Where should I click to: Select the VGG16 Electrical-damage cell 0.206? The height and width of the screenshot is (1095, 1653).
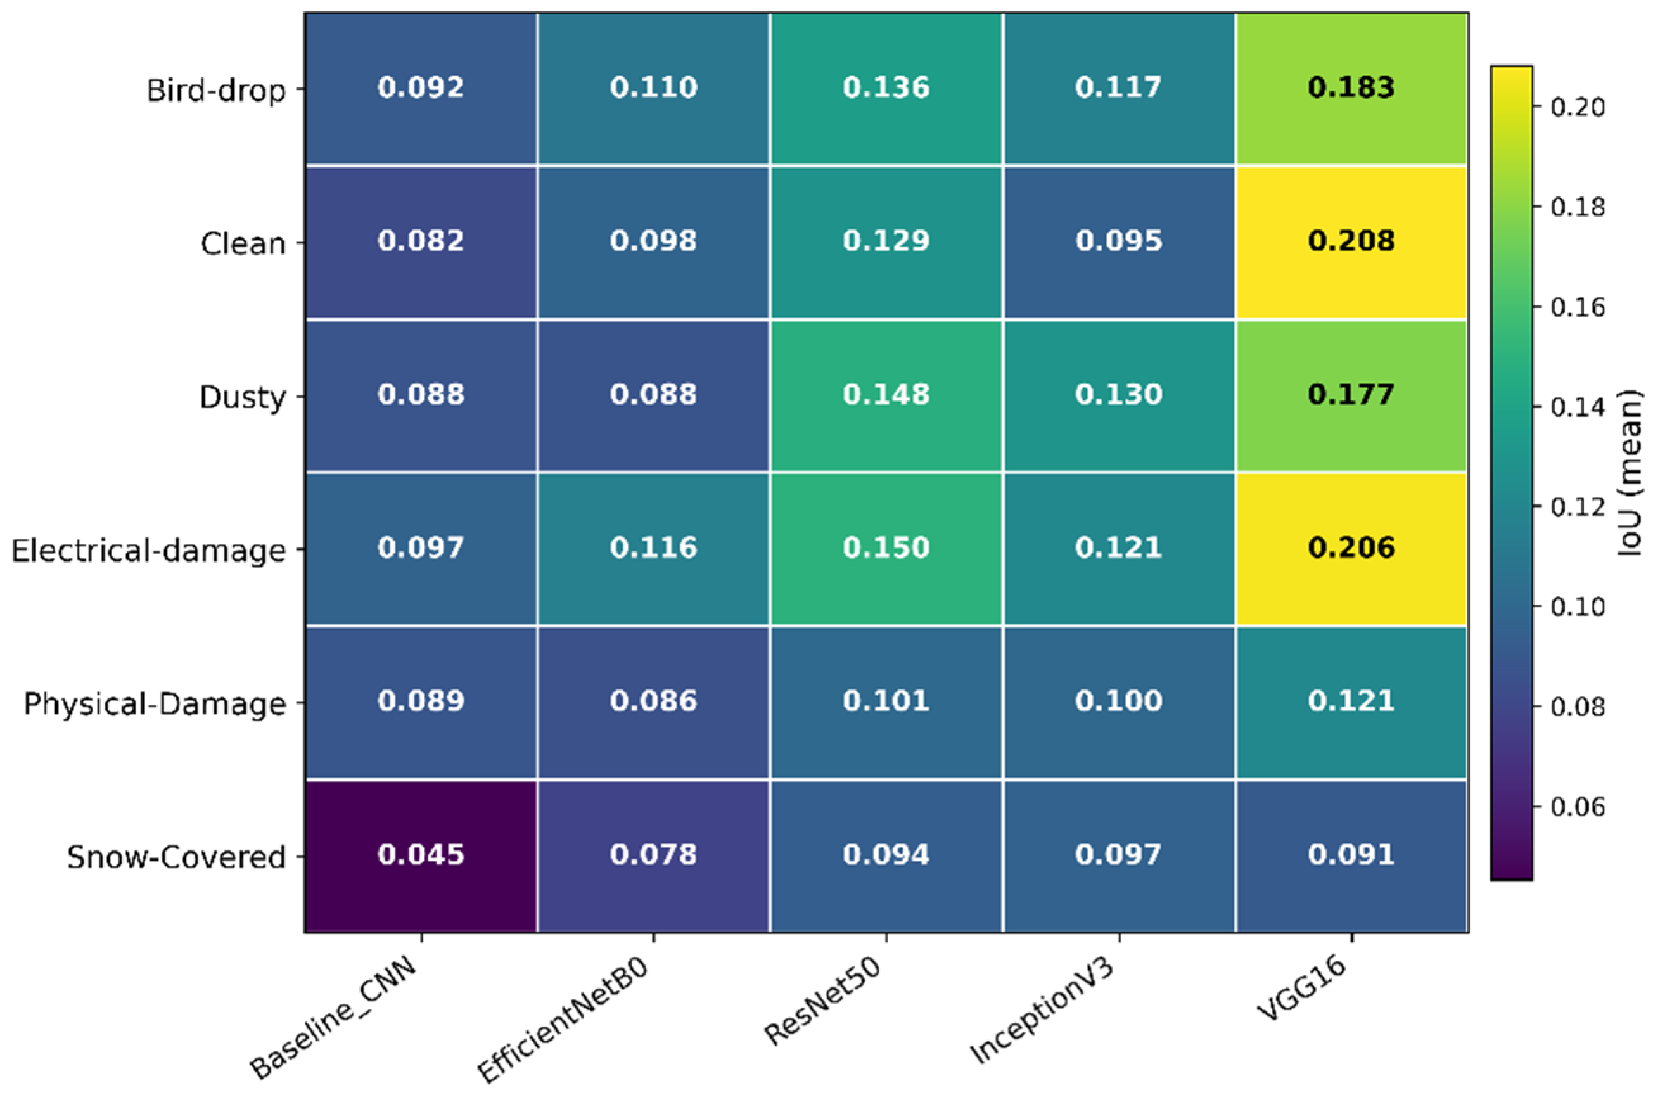point(1351,549)
